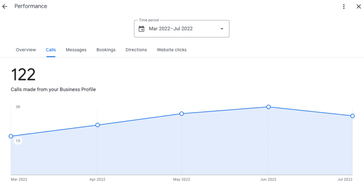Select the Mar 2022 data point on chart

[11, 136]
